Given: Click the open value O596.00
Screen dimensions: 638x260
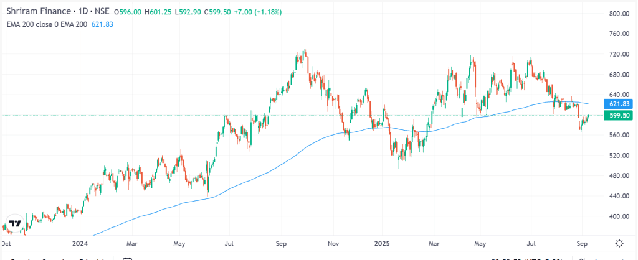Looking at the screenshot, I should (128, 12).
